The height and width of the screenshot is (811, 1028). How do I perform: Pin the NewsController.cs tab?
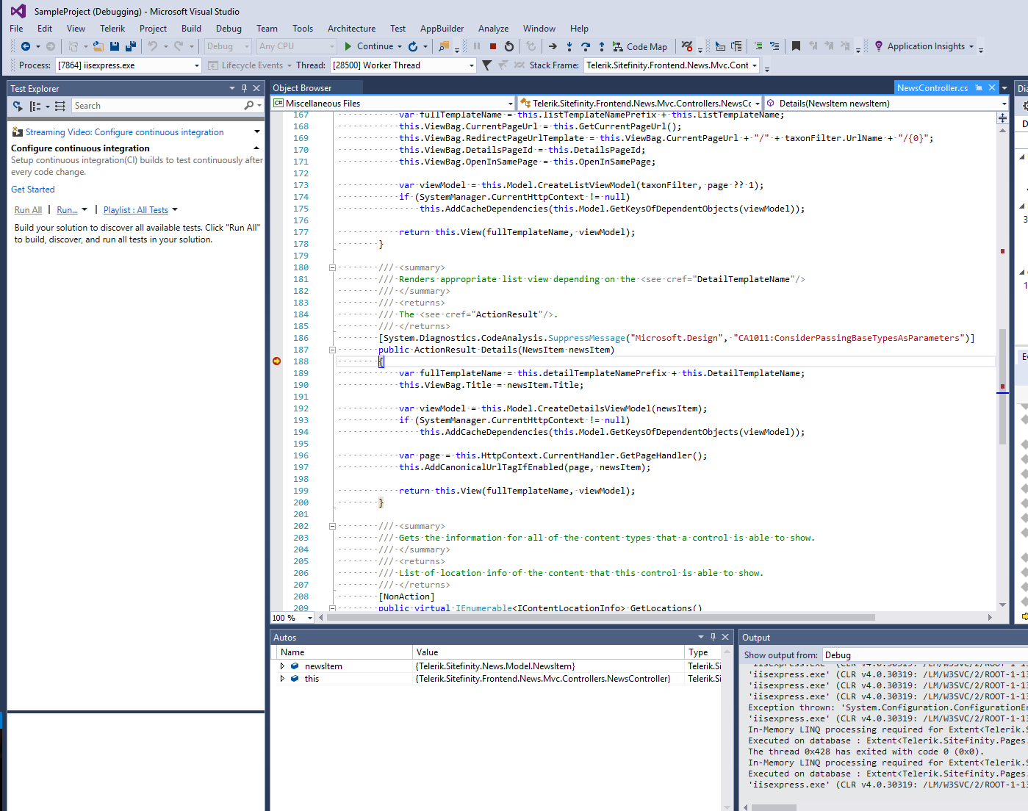tap(979, 88)
